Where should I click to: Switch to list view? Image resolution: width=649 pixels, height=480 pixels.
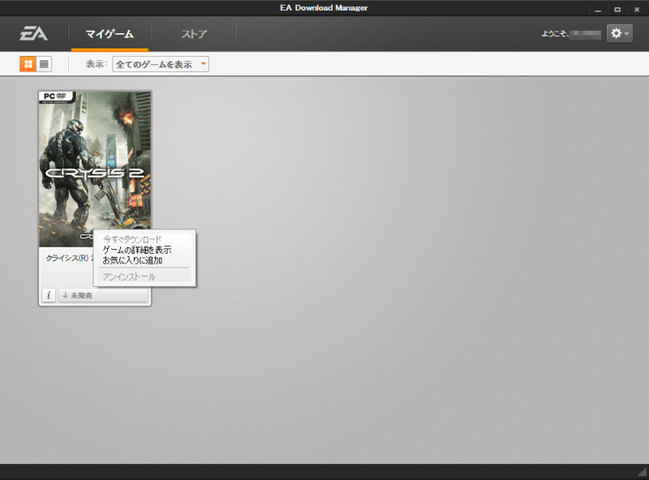tap(44, 64)
